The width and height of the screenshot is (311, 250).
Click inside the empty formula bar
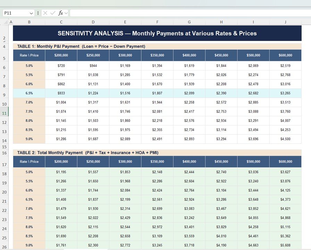click(x=139, y=13)
